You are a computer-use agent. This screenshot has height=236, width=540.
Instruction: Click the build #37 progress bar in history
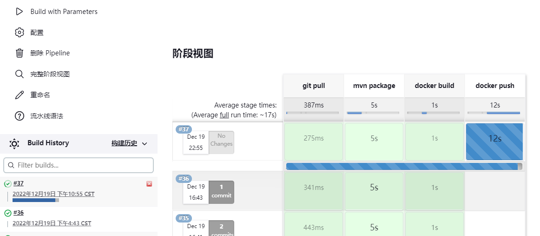click(x=36, y=200)
